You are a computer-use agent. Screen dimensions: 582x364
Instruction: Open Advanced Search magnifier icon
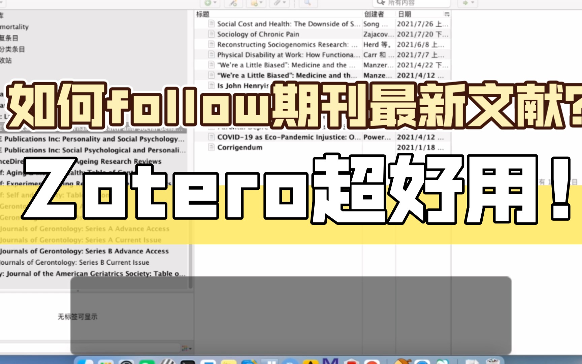(307, 3)
